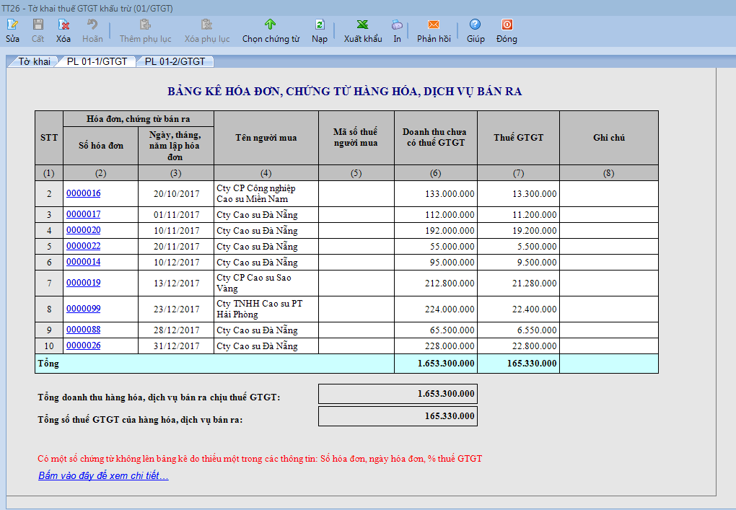Click date cell 01/11/2017
The height and width of the screenshot is (510, 736).
click(x=176, y=215)
